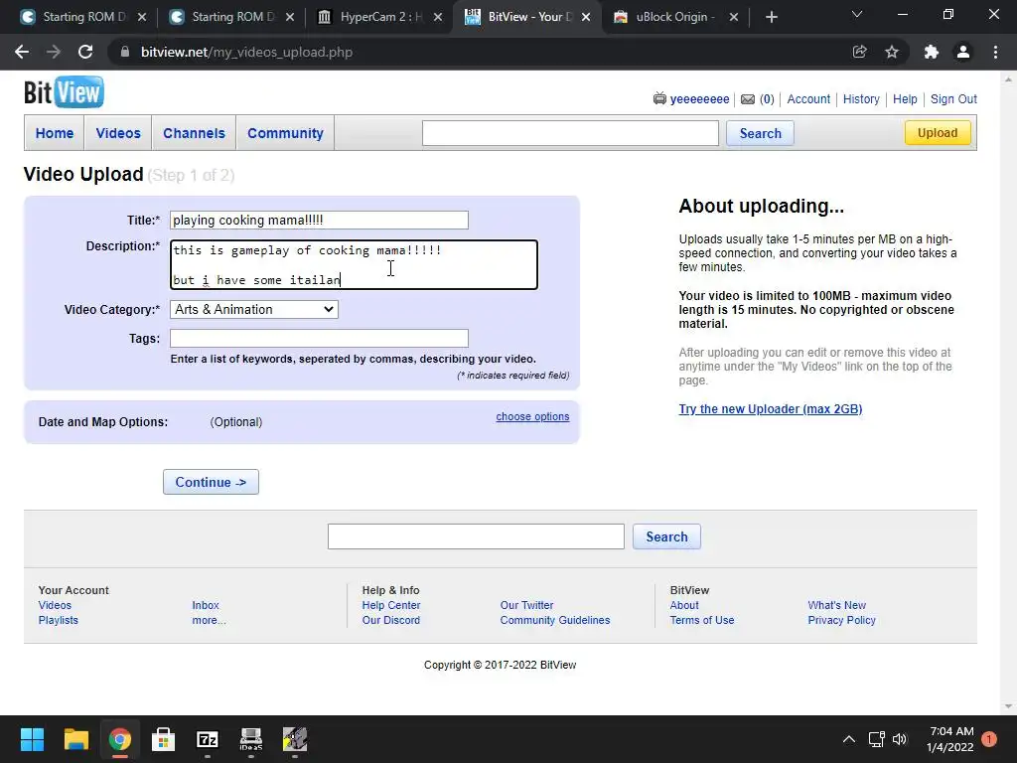
Task: Click the BitView logo
Action: click(x=64, y=92)
